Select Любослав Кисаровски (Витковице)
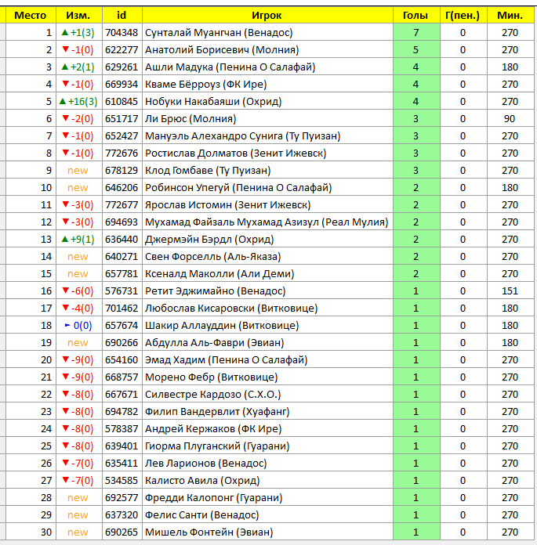The height and width of the screenshot is (545, 537). tap(267, 309)
